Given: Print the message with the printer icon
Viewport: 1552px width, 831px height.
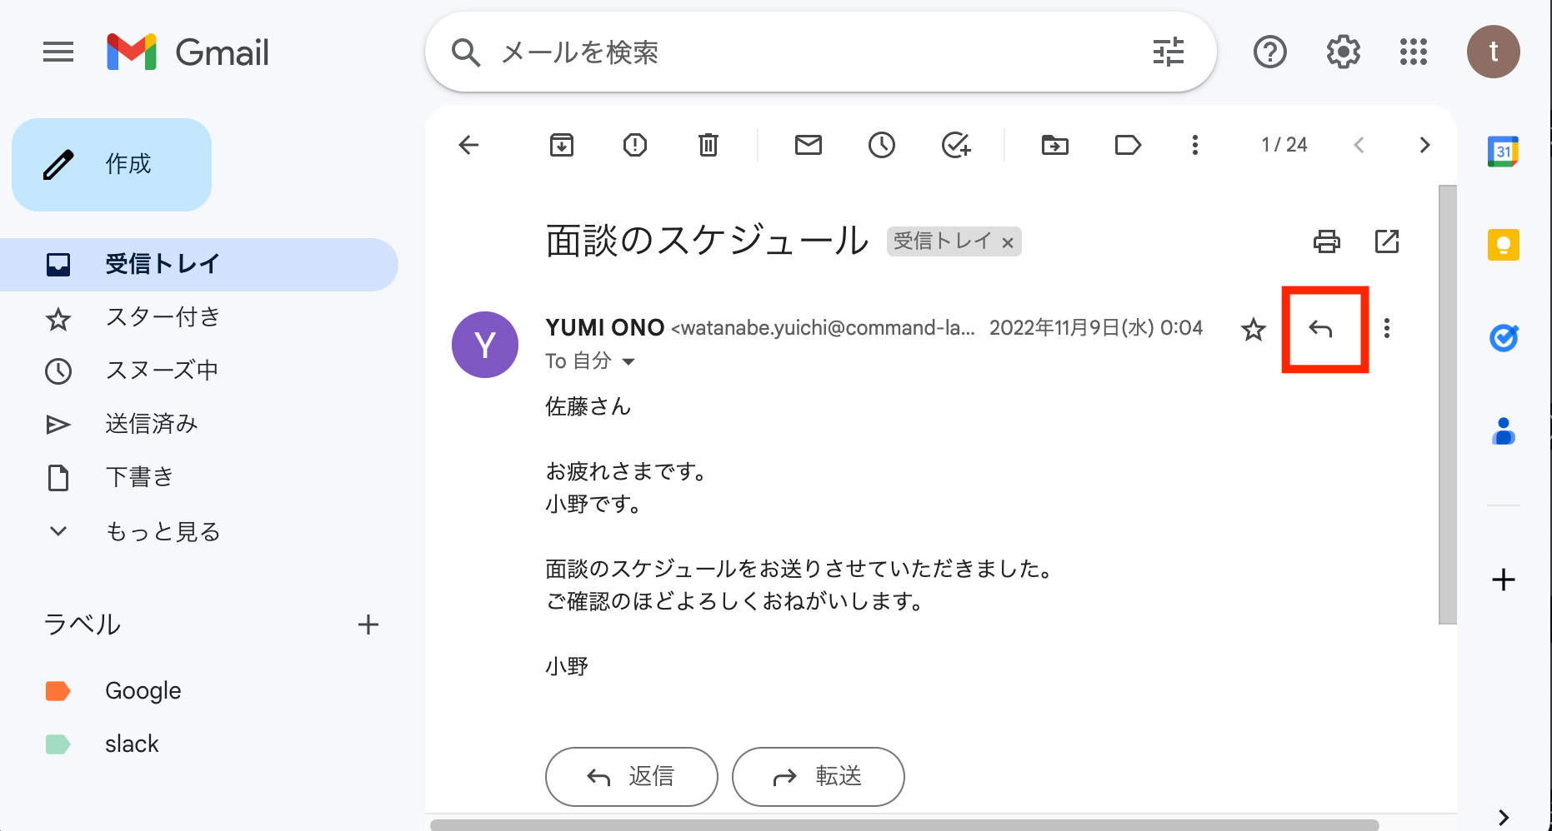Looking at the screenshot, I should (x=1327, y=241).
